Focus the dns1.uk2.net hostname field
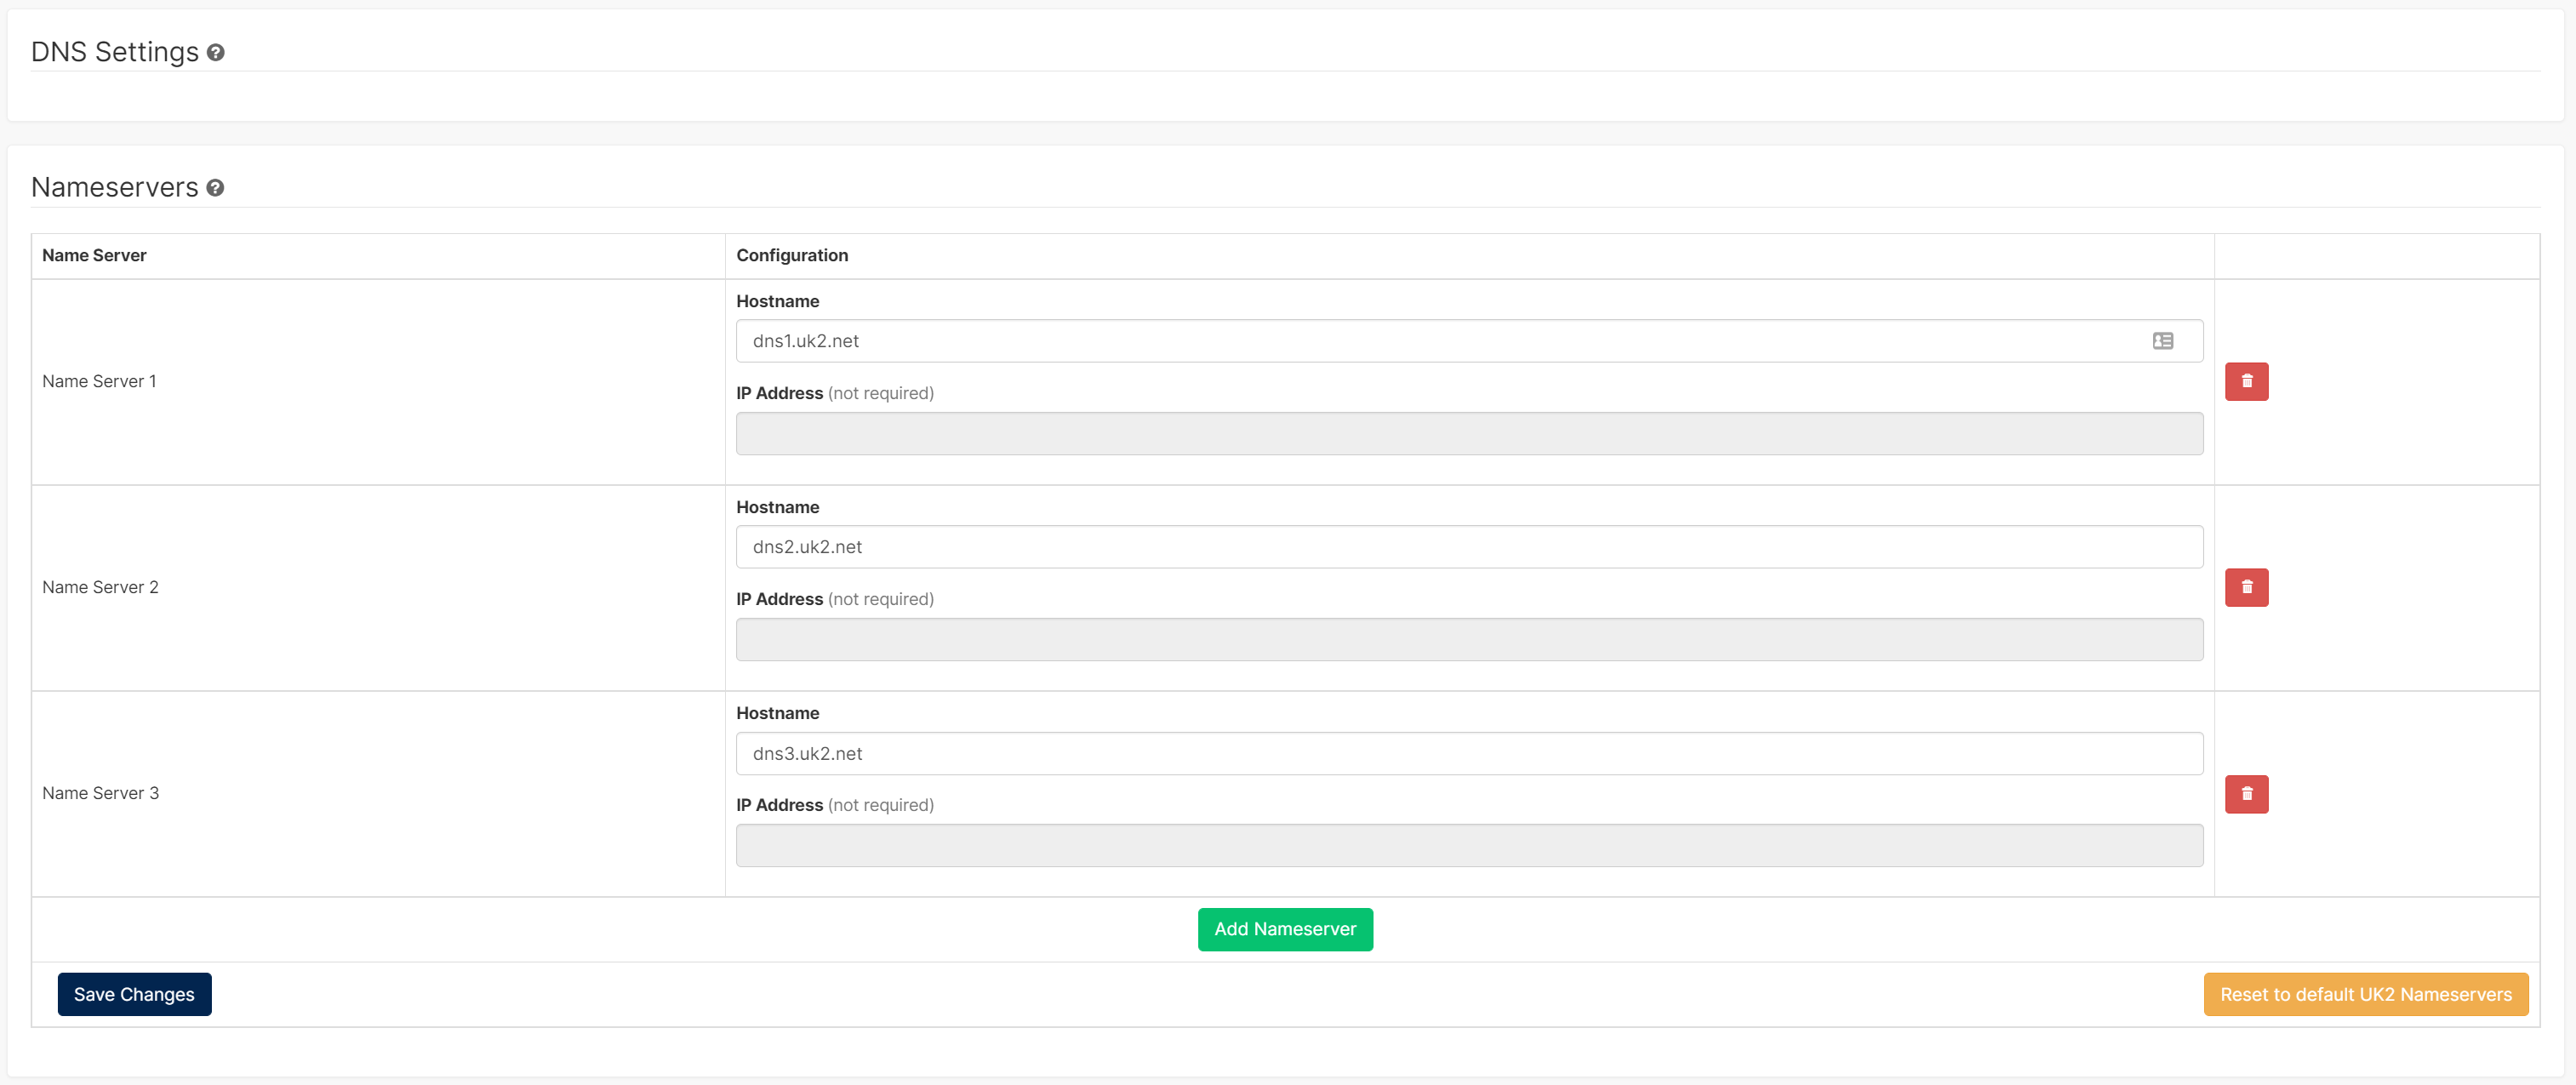 (x=1400, y=341)
